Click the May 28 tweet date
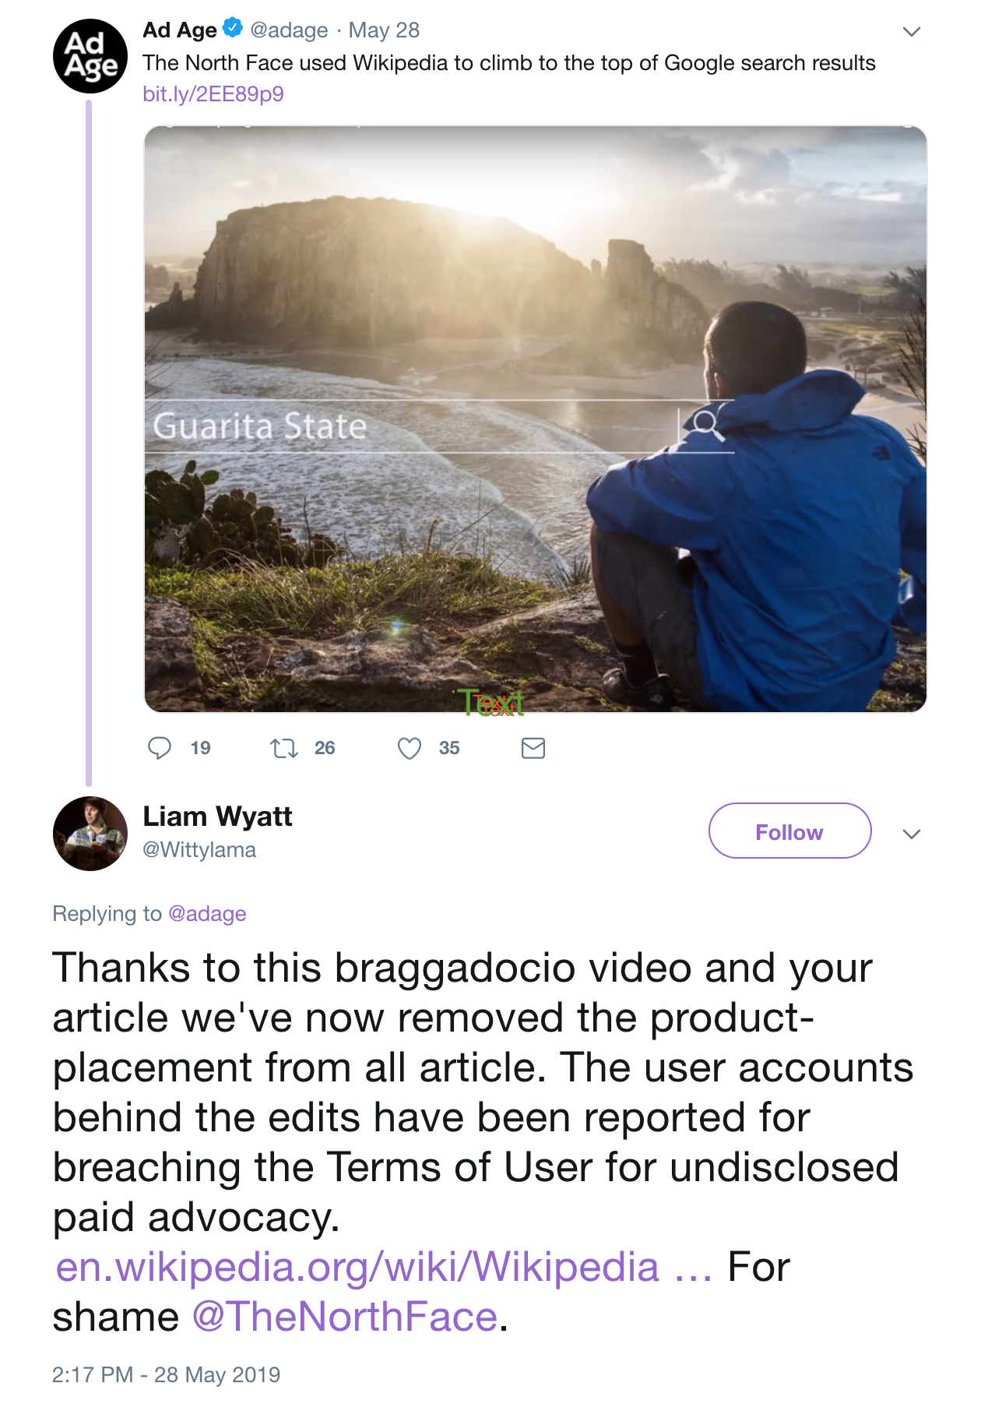This screenshot has height=1404, width=981. (x=384, y=30)
